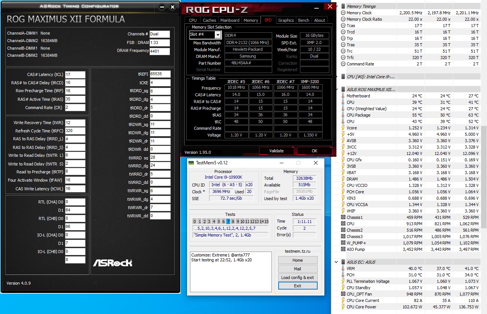Image resolution: width=487 pixels, height=314 pixels.
Task: Open the Slot #4 dropdown in CPU-Z
Action: [x=218, y=35]
